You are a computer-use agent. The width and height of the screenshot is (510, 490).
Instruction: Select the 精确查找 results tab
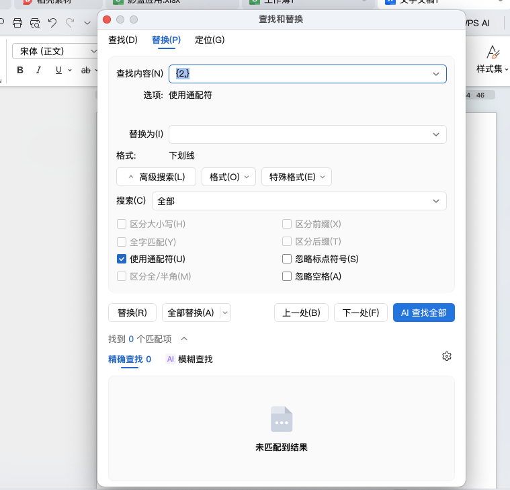point(130,359)
